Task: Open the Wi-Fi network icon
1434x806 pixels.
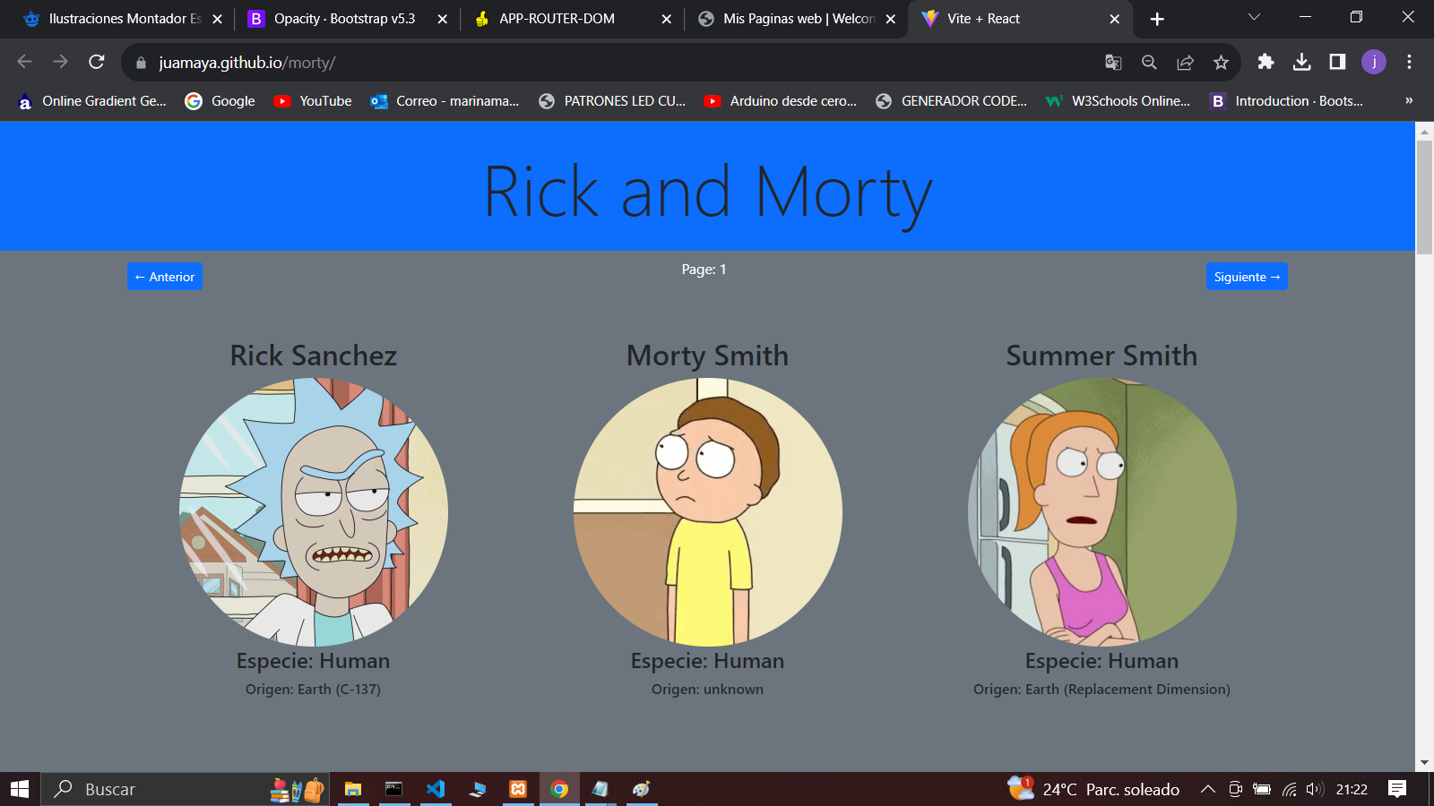Action: coord(1289,789)
